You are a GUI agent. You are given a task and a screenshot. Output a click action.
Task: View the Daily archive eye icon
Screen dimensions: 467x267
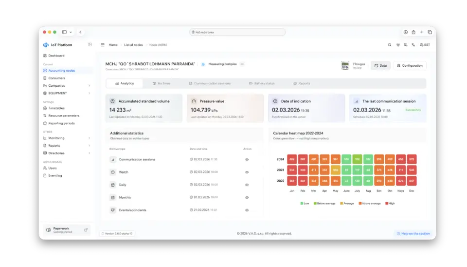coord(247,185)
